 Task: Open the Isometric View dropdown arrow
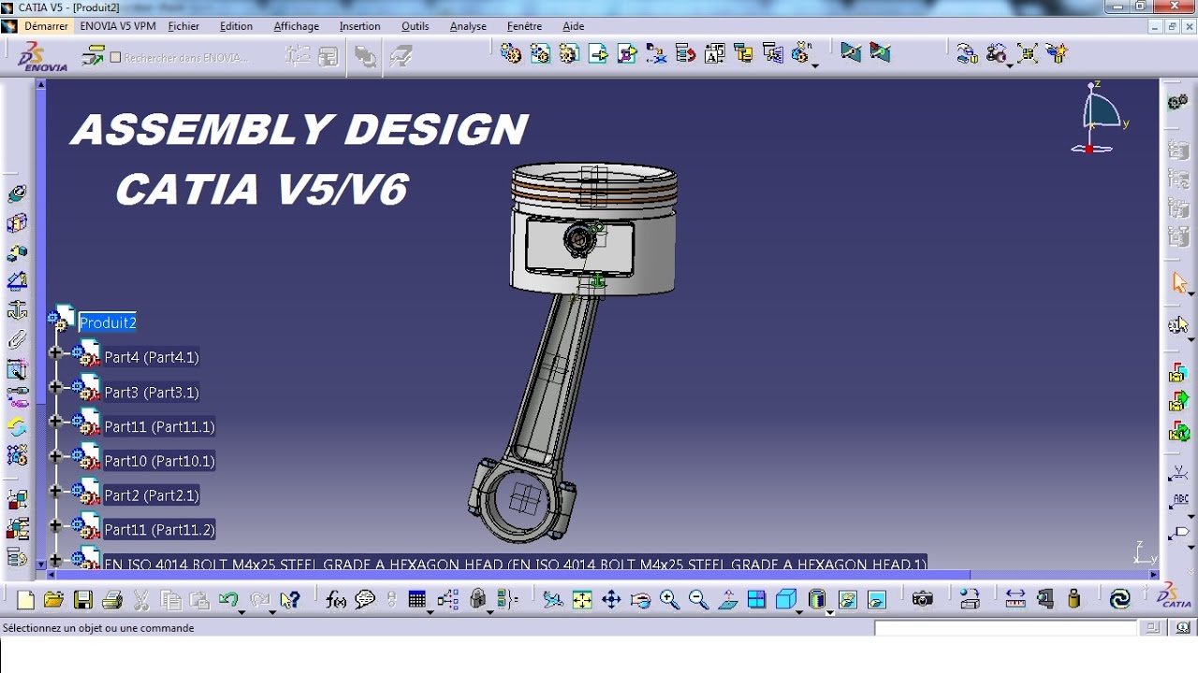tap(799, 611)
